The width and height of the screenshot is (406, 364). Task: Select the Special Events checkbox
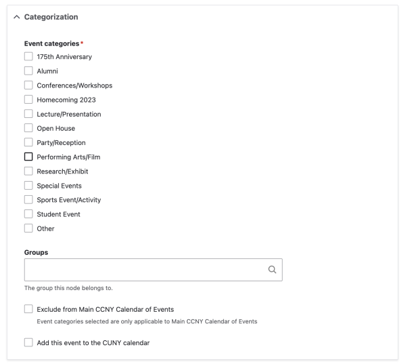point(28,185)
